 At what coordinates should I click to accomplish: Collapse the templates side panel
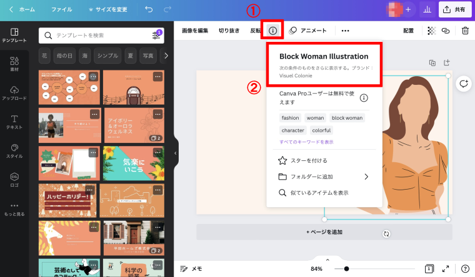click(x=176, y=153)
